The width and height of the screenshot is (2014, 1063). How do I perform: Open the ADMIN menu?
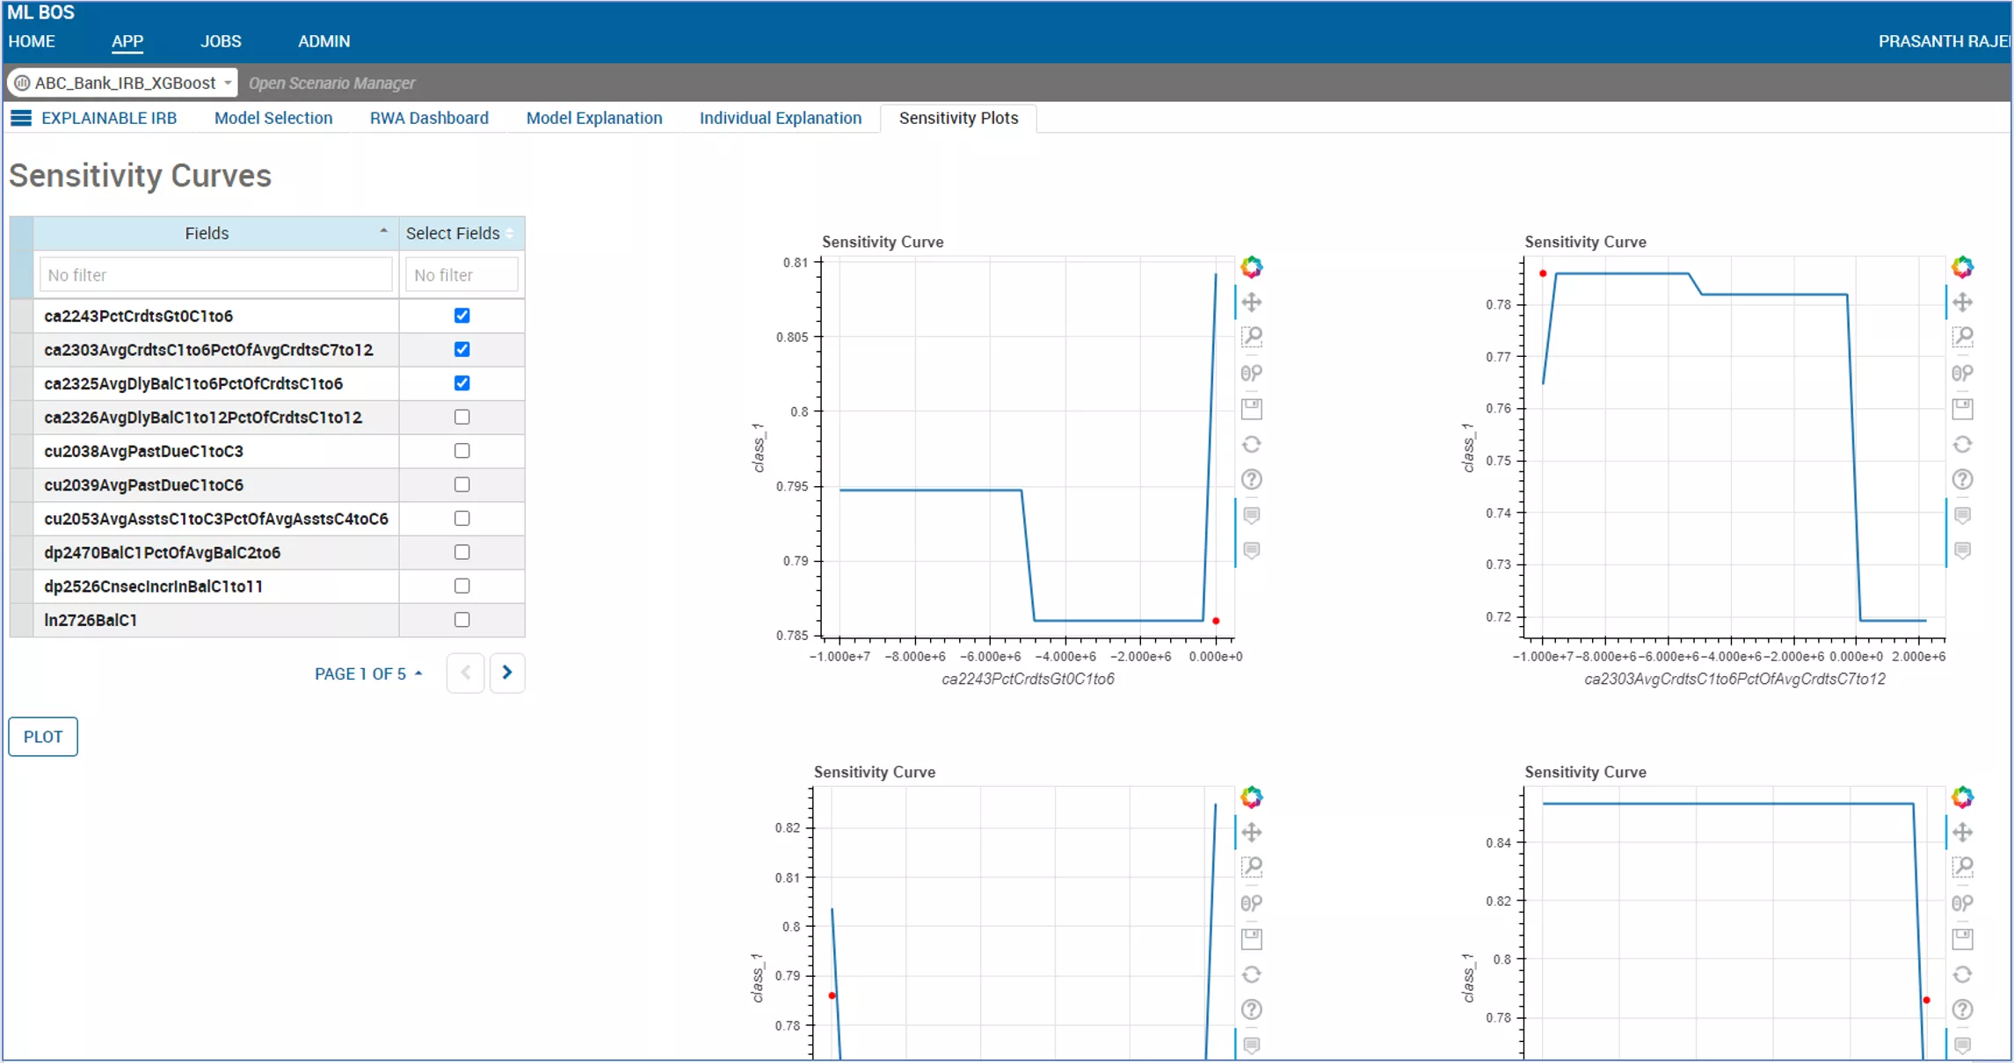pyautogui.click(x=324, y=41)
